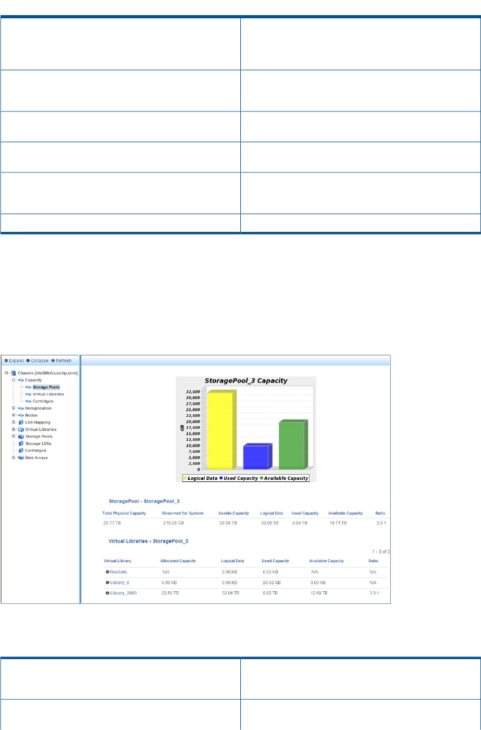Expand the Deduplication tree node

[x=14, y=409]
